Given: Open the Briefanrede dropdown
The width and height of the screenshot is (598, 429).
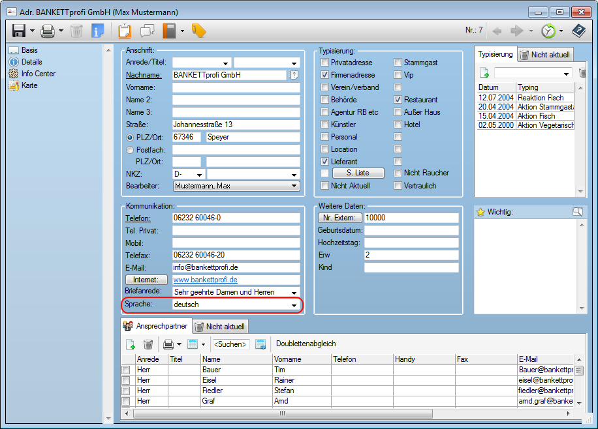Looking at the screenshot, I should pos(294,293).
